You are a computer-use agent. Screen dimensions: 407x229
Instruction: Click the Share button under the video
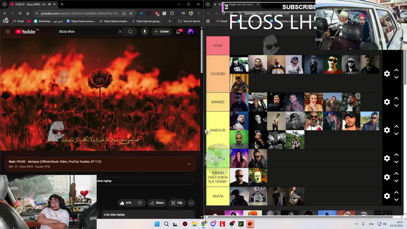point(157,203)
